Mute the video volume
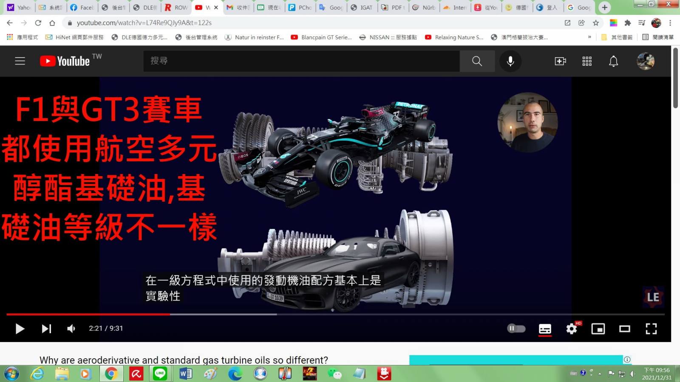This screenshot has width=680, height=382. (71, 329)
